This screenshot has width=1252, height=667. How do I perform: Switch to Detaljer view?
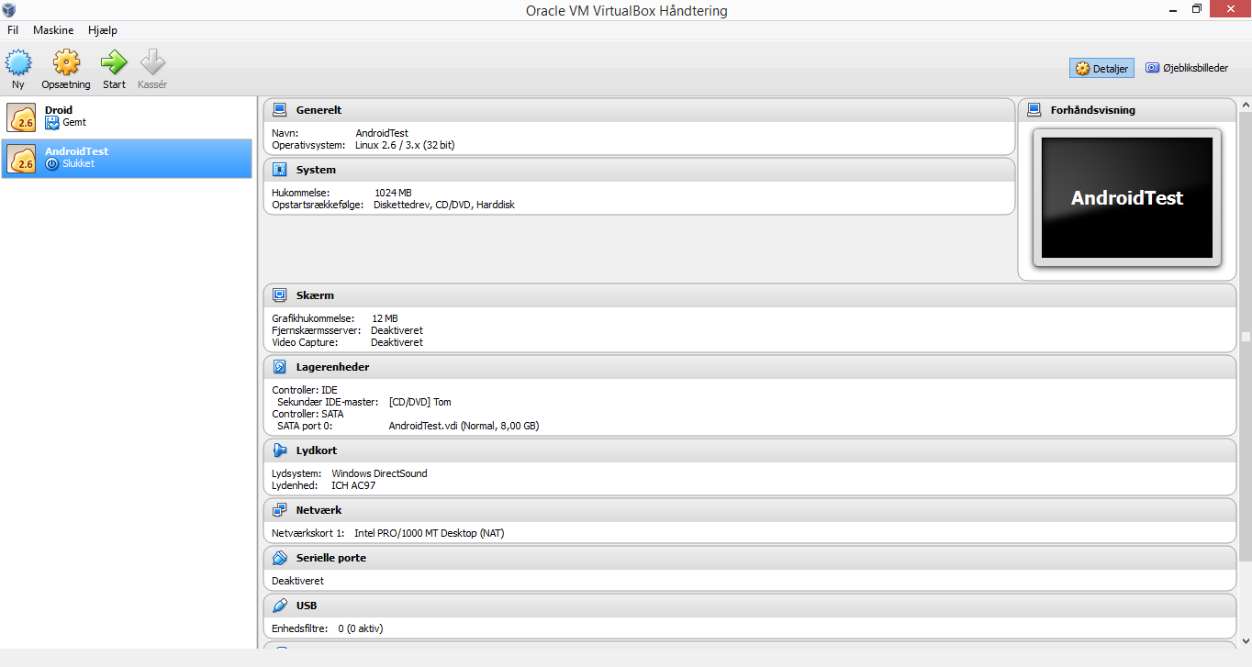(1101, 68)
